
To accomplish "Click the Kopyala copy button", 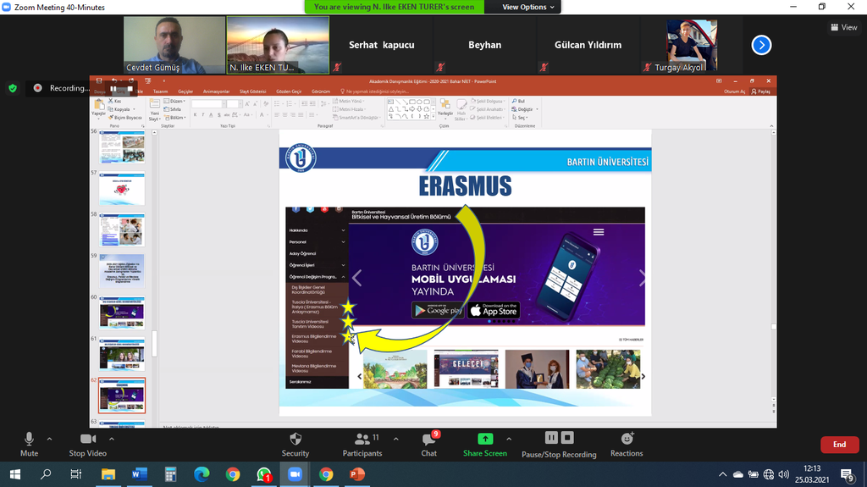I will [119, 109].
